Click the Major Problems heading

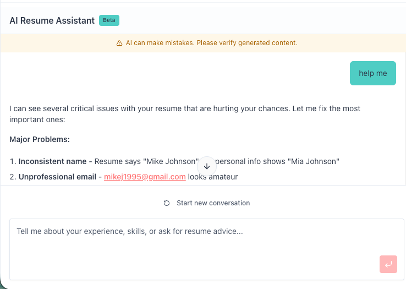tap(40, 139)
